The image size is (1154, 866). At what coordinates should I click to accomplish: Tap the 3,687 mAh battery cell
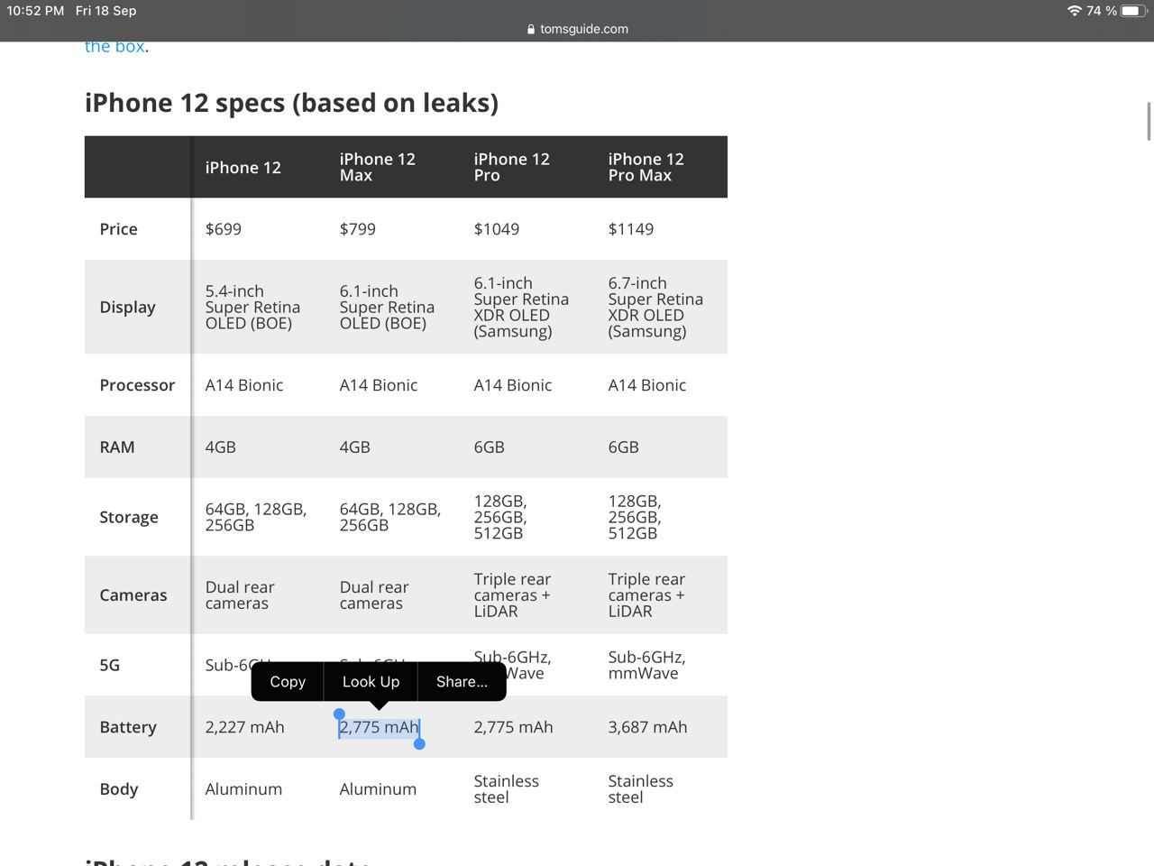[648, 727]
